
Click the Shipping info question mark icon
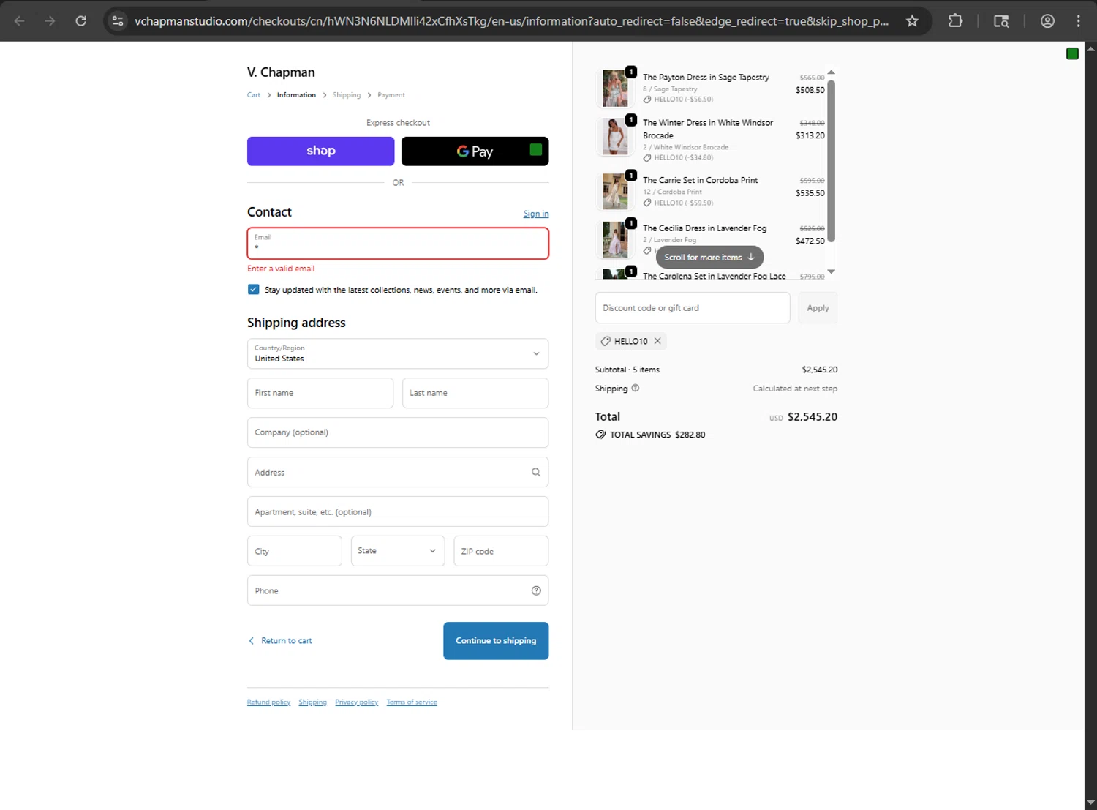(636, 388)
